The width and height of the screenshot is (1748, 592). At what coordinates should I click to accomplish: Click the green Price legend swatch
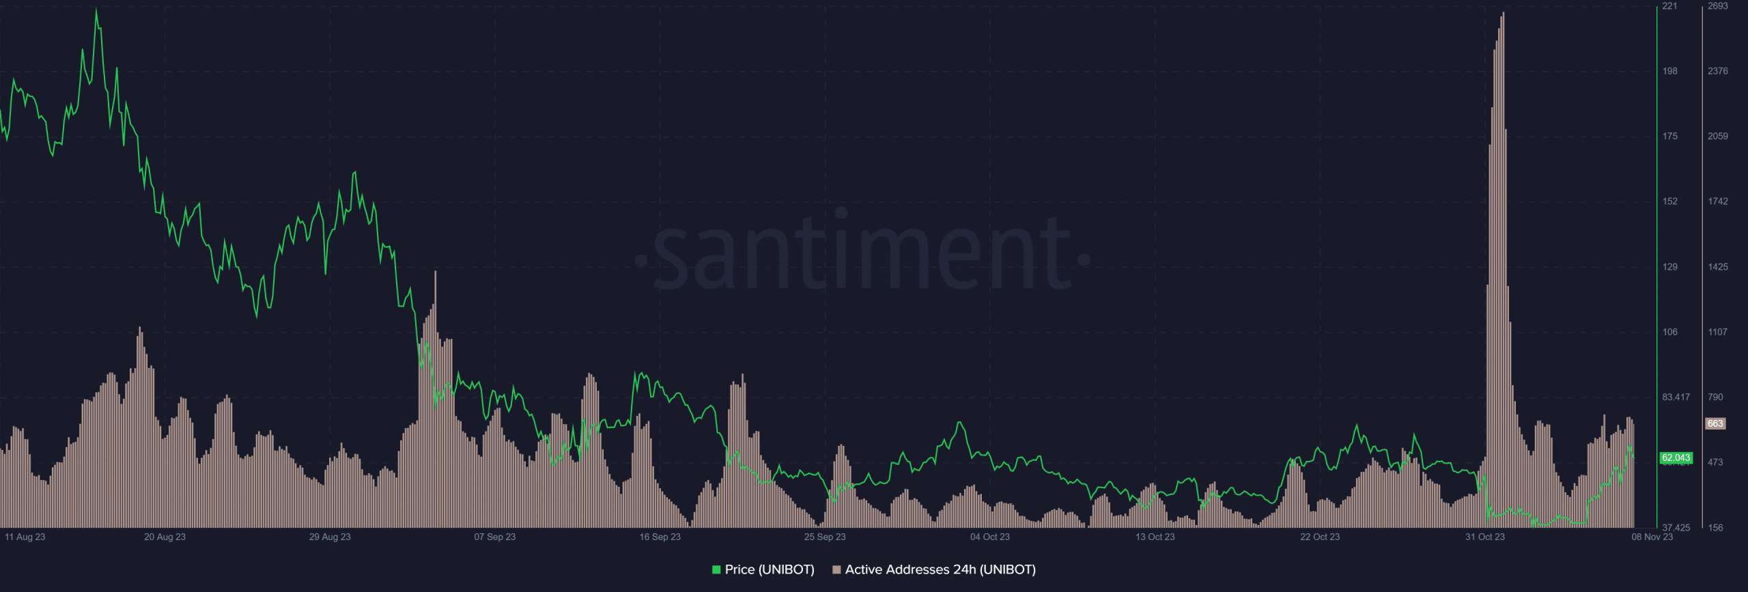tap(716, 569)
